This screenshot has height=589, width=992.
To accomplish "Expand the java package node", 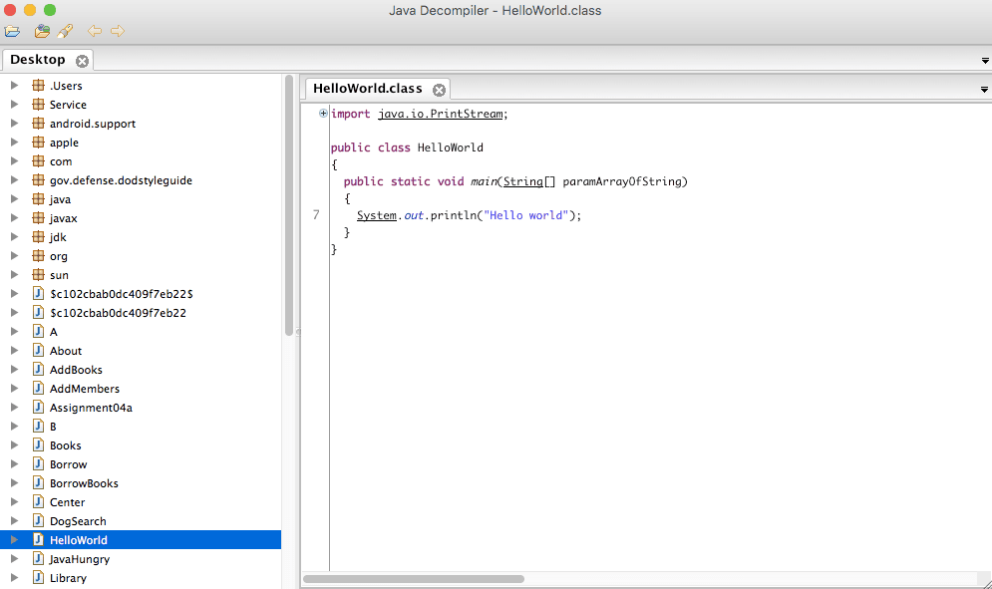I will pos(15,199).
